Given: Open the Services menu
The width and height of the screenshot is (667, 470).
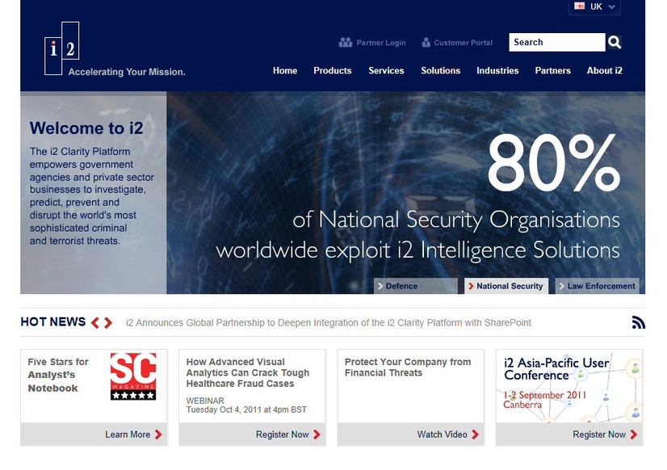Looking at the screenshot, I should (386, 70).
